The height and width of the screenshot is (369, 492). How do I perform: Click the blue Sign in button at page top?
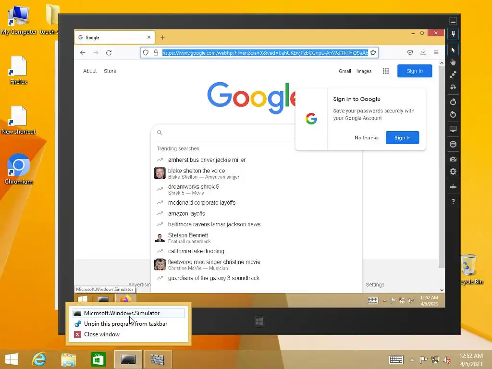tap(415, 71)
